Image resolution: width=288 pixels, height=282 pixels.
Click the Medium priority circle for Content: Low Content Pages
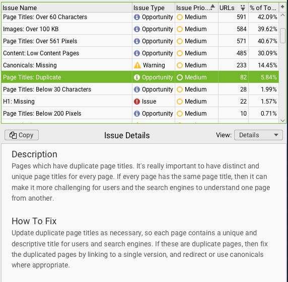tap(180, 53)
